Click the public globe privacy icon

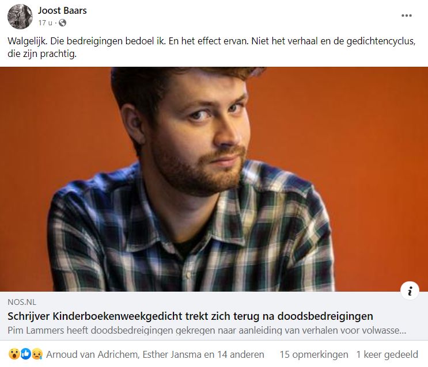point(63,23)
